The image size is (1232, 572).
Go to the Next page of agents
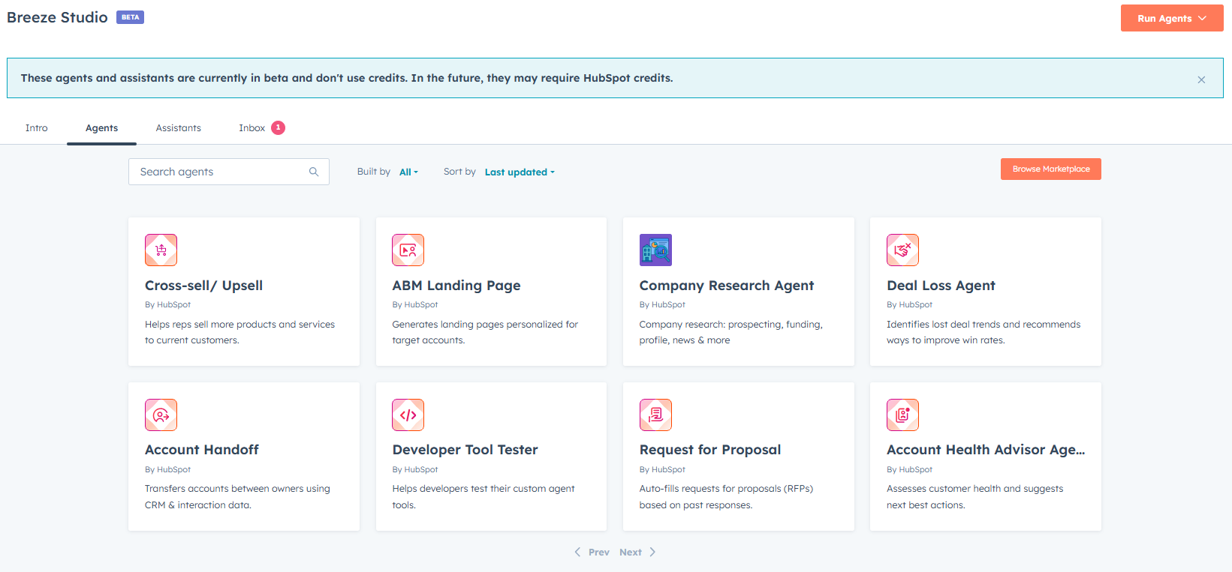point(637,553)
